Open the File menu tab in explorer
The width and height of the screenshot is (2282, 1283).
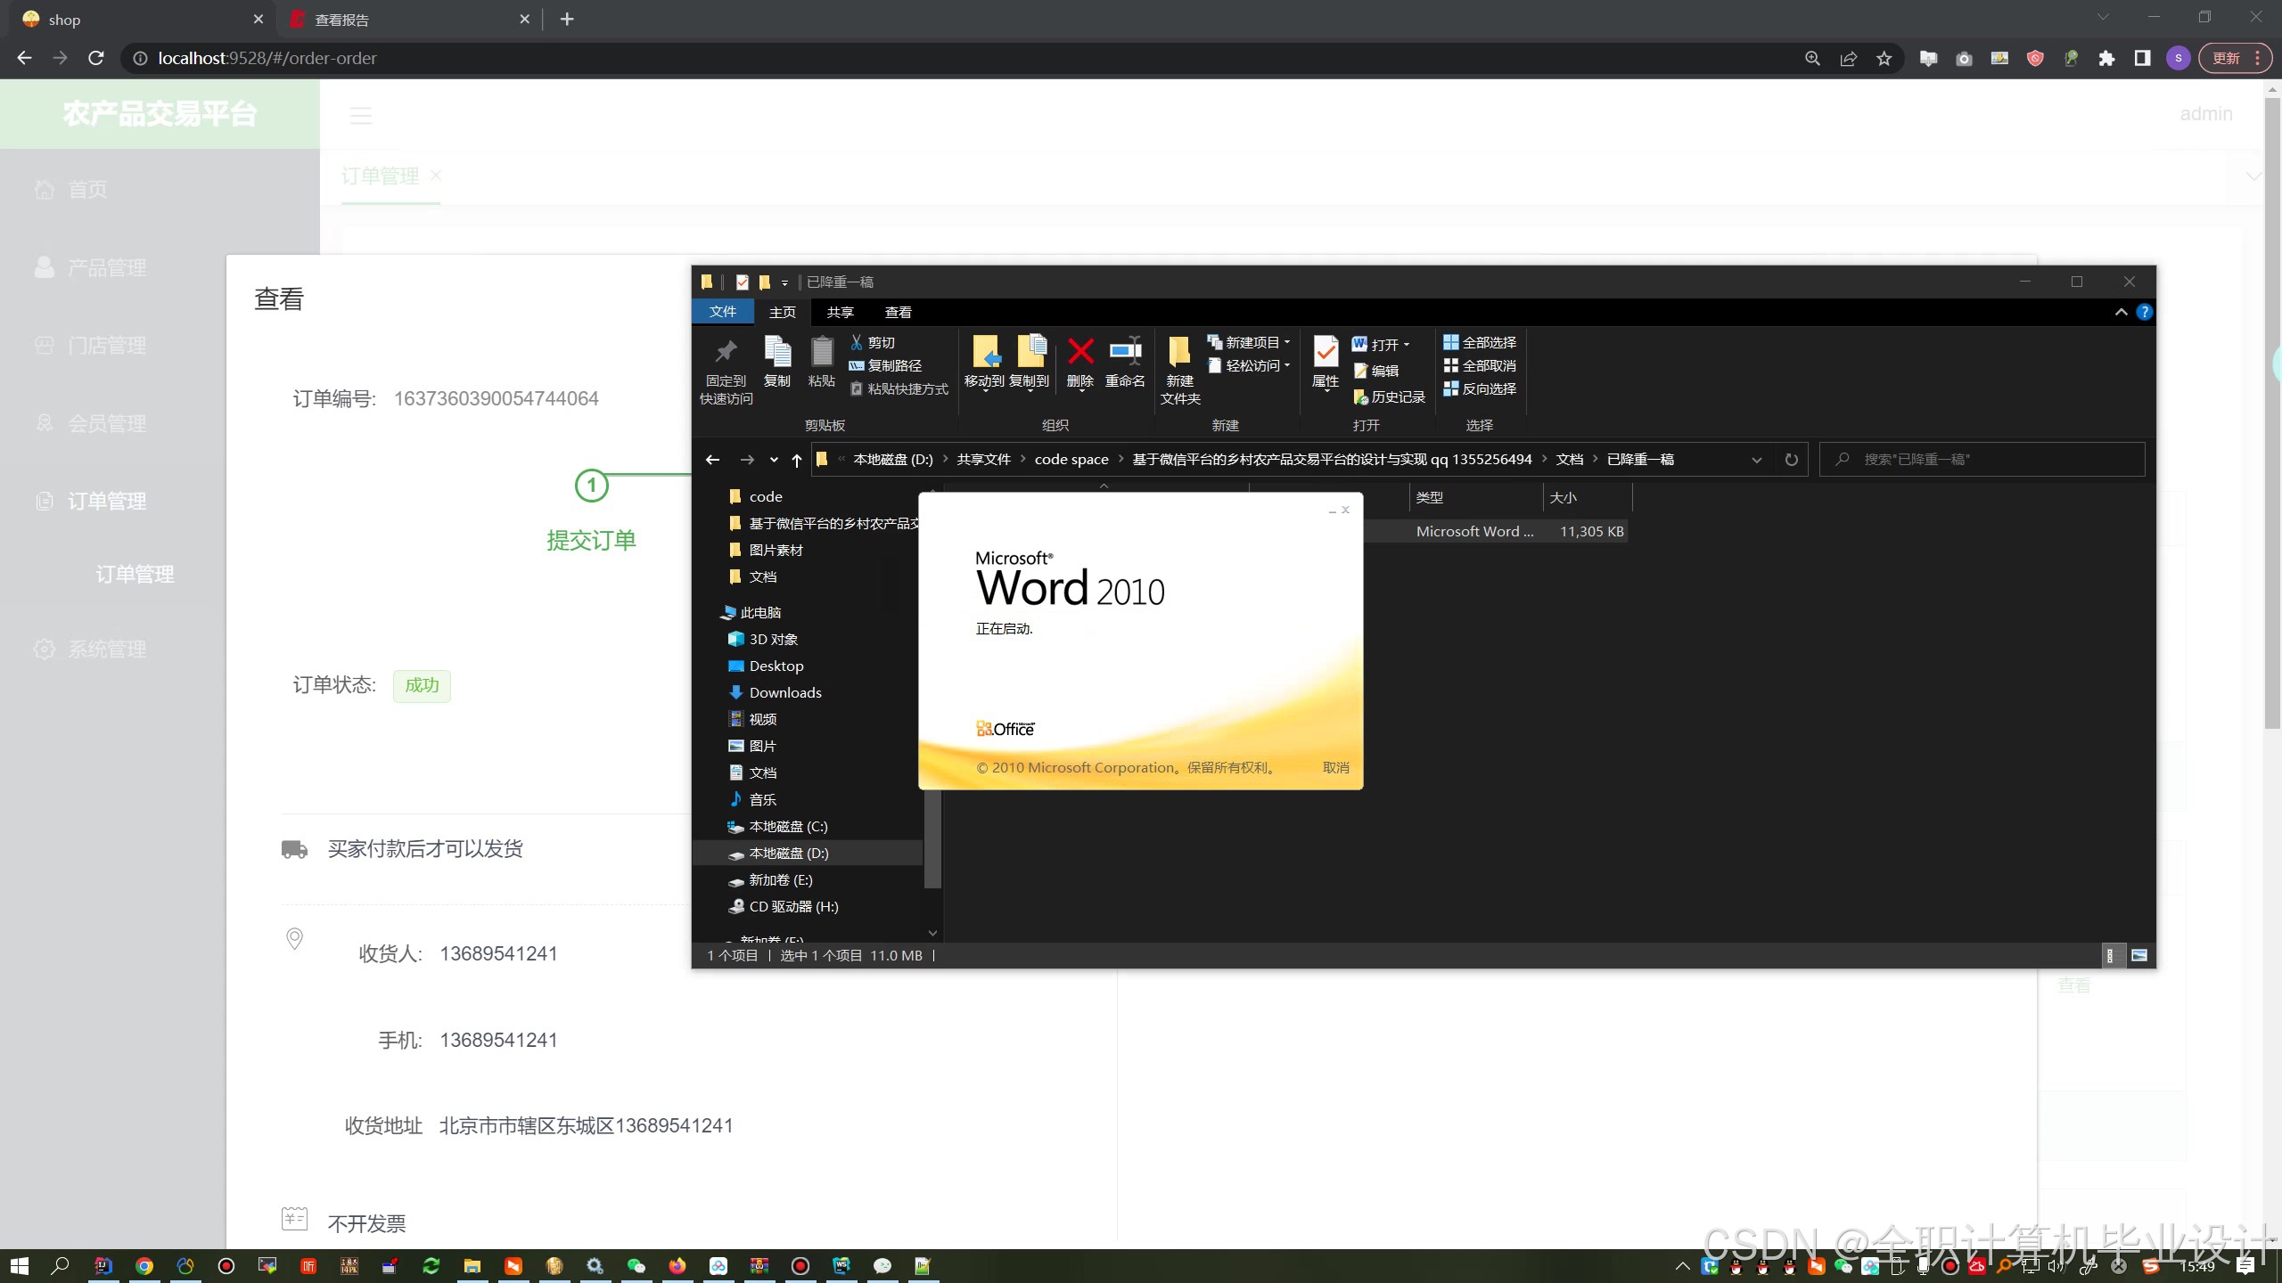[722, 312]
